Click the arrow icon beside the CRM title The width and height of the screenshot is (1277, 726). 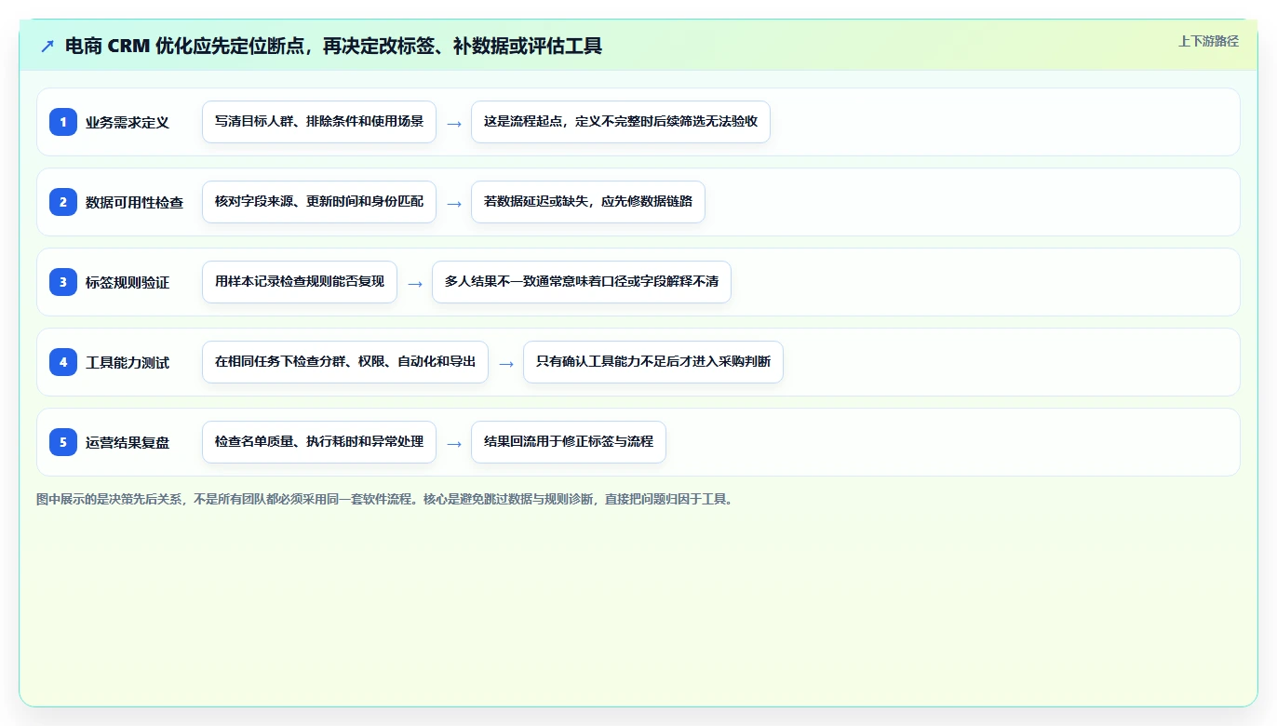[47, 46]
